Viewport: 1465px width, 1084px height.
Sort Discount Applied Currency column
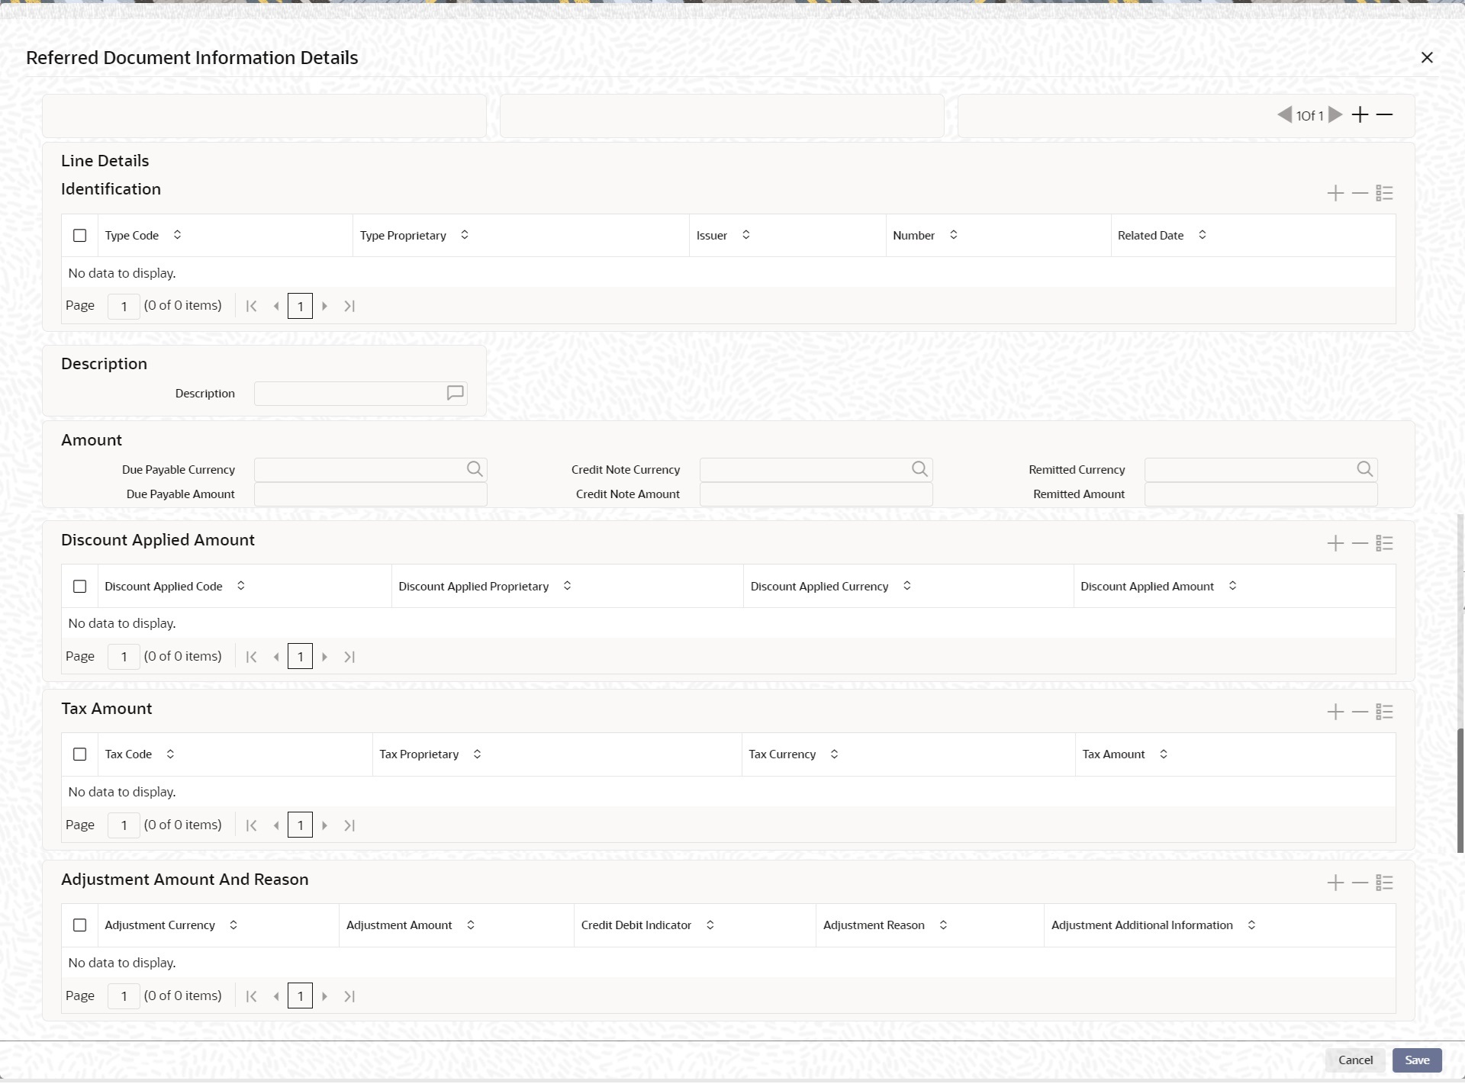906,587
